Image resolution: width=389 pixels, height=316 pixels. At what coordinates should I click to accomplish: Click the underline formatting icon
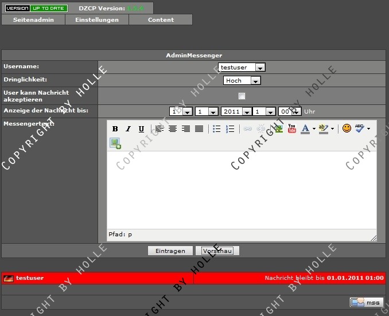click(x=141, y=129)
